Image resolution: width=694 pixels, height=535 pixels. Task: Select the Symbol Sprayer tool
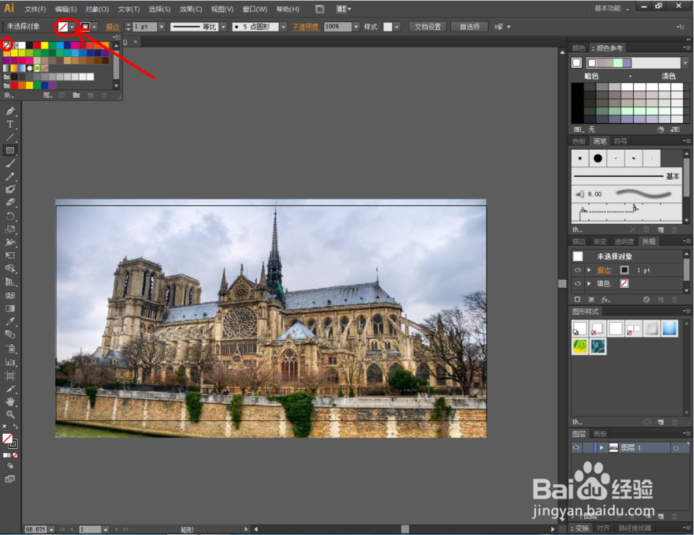(10, 349)
